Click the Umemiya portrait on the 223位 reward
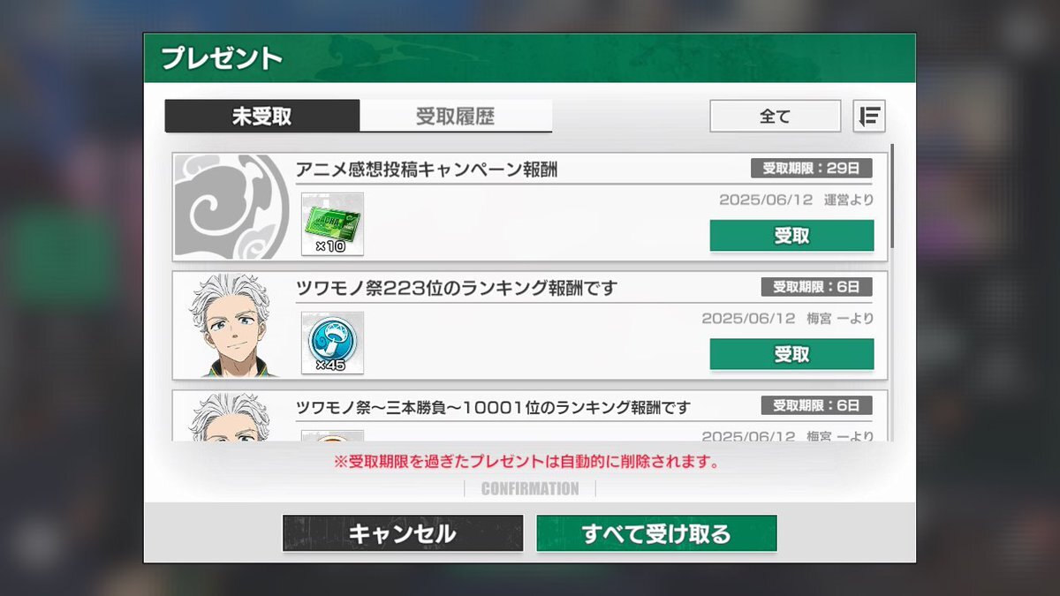Viewport: 1060px width, 596px height. click(x=231, y=325)
